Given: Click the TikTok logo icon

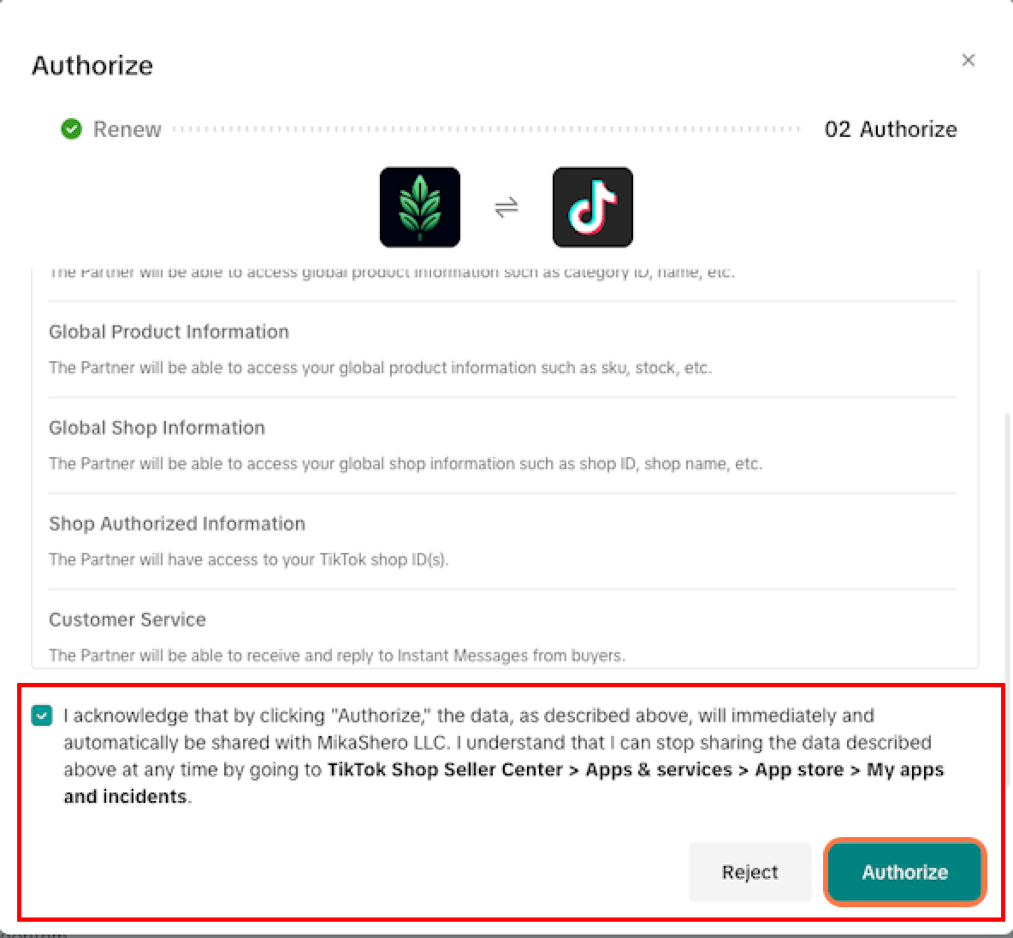Looking at the screenshot, I should [592, 207].
